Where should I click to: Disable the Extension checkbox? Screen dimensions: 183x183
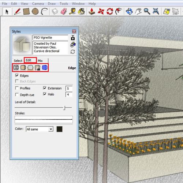click(45, 88)
